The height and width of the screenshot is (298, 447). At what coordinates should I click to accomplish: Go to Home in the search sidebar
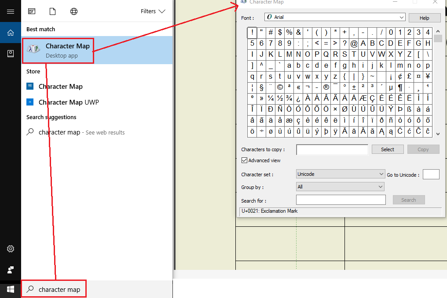click(x=11, y=33)
